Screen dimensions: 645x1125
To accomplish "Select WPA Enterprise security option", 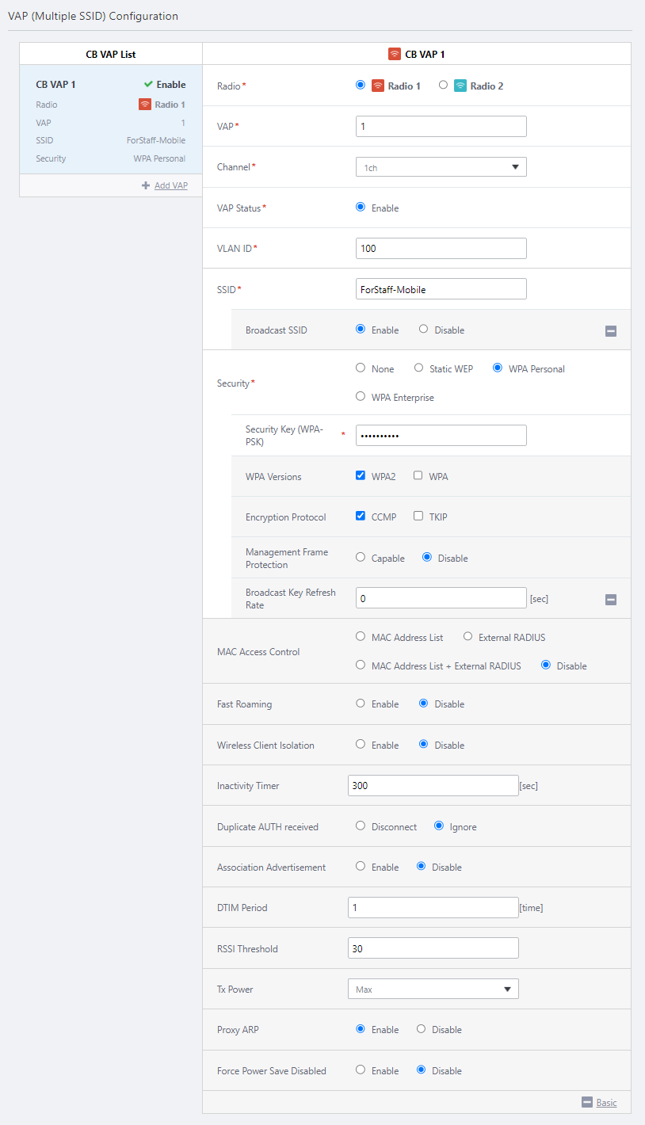I will tap(361, 396).
